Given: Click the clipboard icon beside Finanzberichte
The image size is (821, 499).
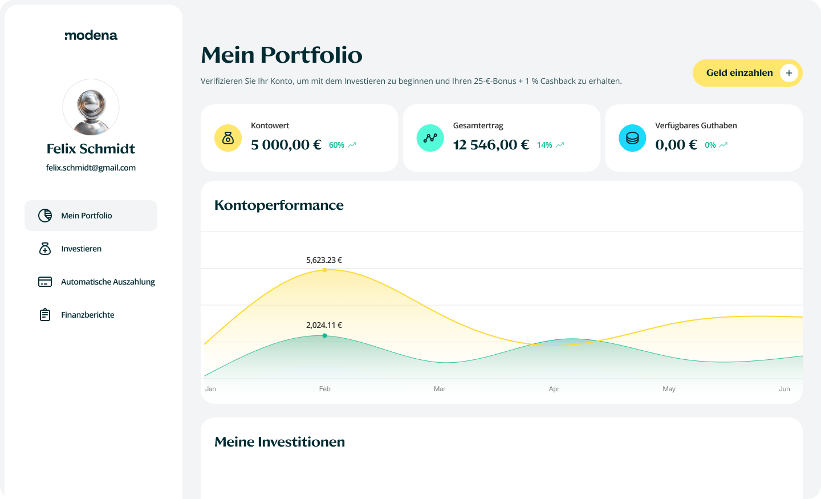Looking at the screenshot, I should 45,315.
